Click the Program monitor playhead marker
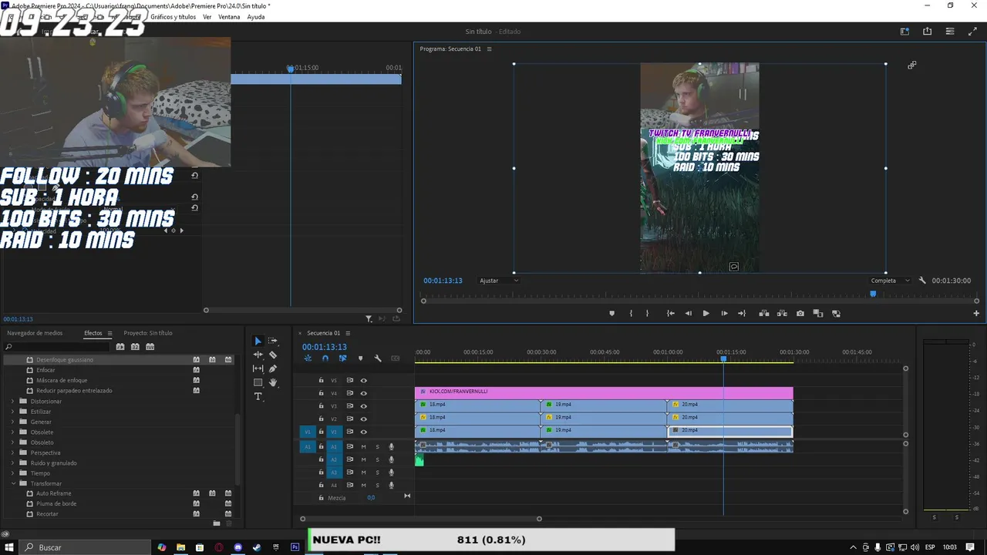987x555 pixels. click(873, 294)
